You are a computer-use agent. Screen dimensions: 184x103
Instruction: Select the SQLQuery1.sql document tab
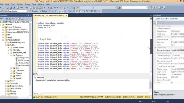click(x=49, y=15)
